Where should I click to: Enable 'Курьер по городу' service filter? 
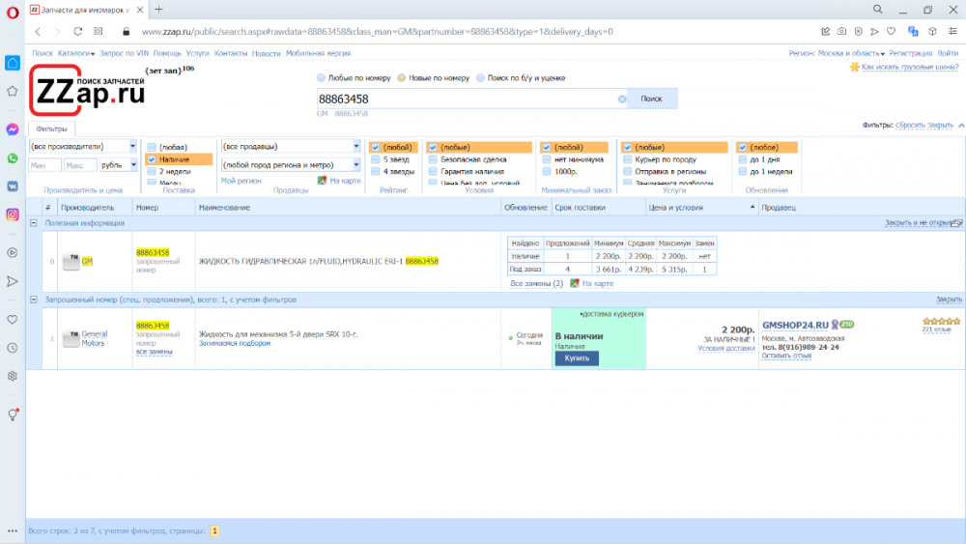[626, 159]
